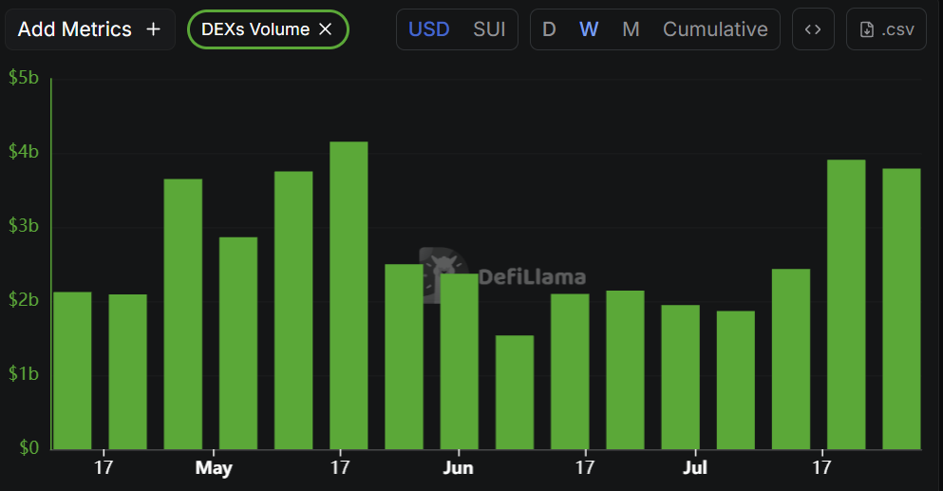Select weekly W interval
Viewport: 943px width, 491px height.
589,28
